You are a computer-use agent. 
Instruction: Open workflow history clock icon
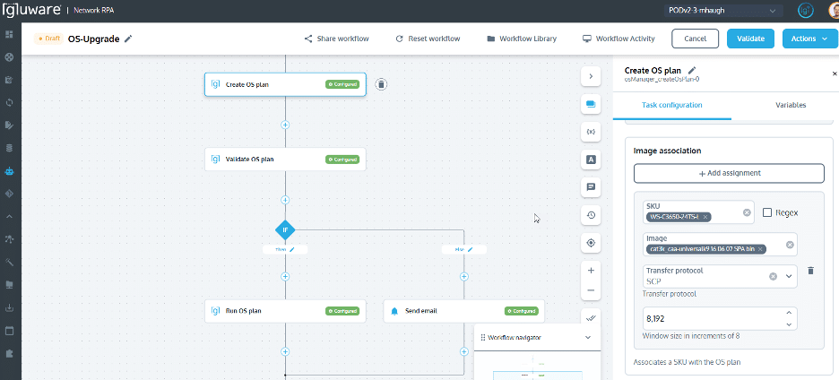591,215
